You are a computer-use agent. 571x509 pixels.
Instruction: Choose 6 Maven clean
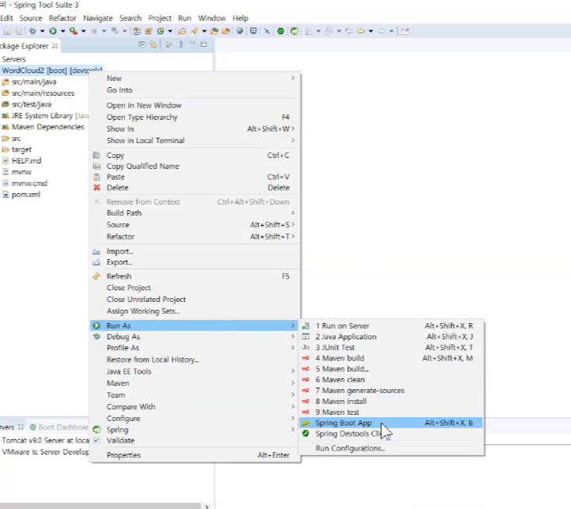pos(391,380)
